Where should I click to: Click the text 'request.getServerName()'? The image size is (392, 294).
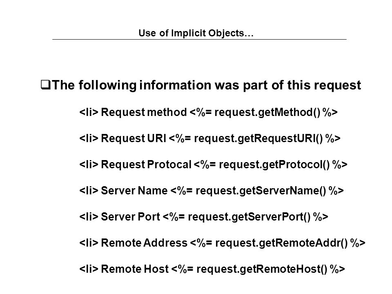click(261, 191)
